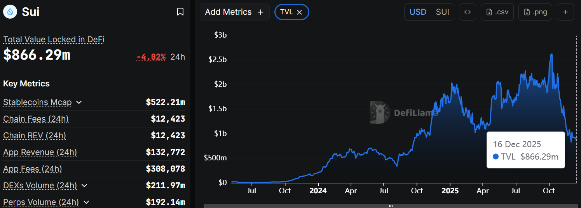Image resolution: width=581 pixels, height=208 pixels.
Task: Click Total Value Locked in DeFi label
Action: pyautogui.click(x=54, y=40)
